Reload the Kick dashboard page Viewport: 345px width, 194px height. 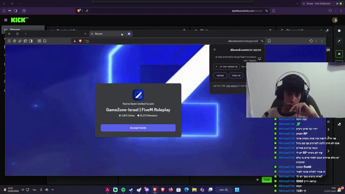[x=330, y=11]
